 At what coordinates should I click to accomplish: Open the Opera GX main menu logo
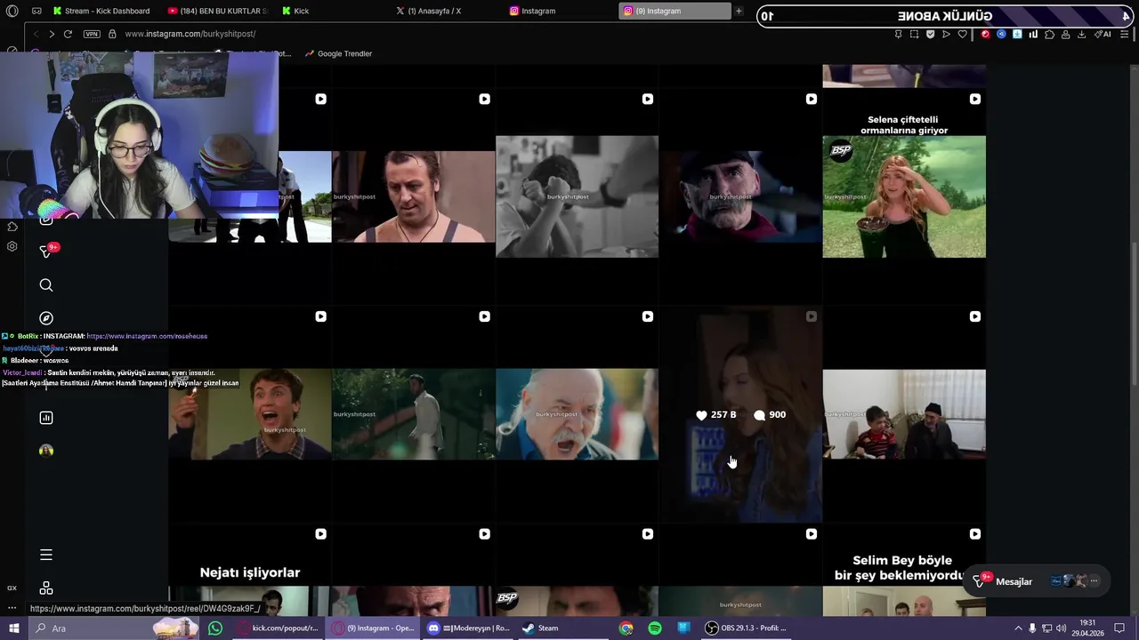tap(12, 11)
